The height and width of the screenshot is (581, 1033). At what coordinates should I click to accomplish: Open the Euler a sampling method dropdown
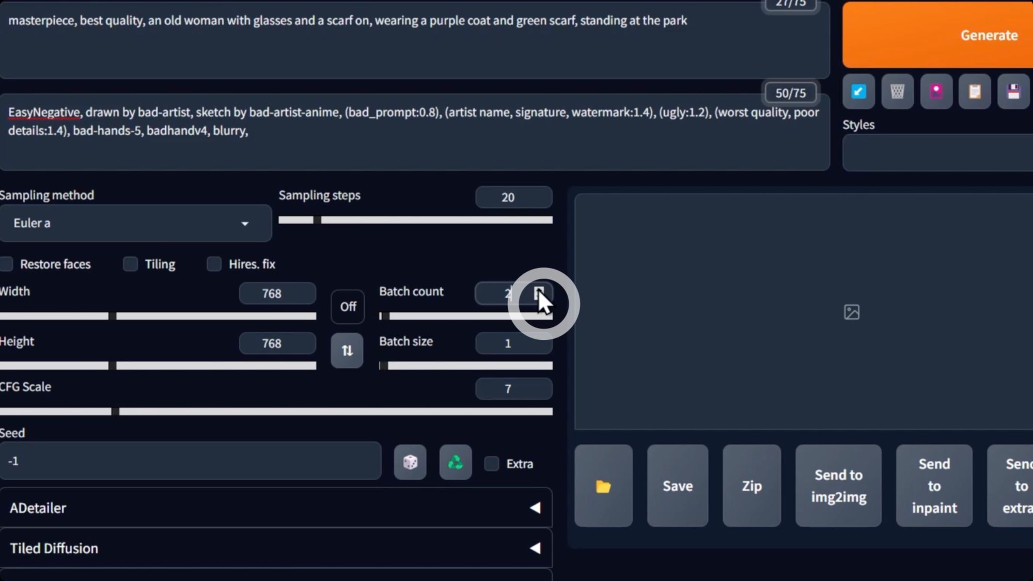click(135, 223)
